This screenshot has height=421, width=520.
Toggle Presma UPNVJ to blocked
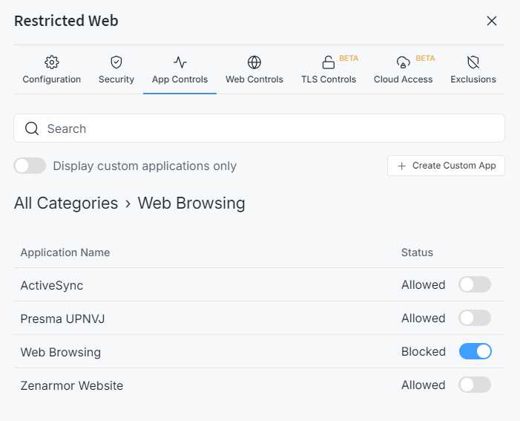[x=475, y=318]
